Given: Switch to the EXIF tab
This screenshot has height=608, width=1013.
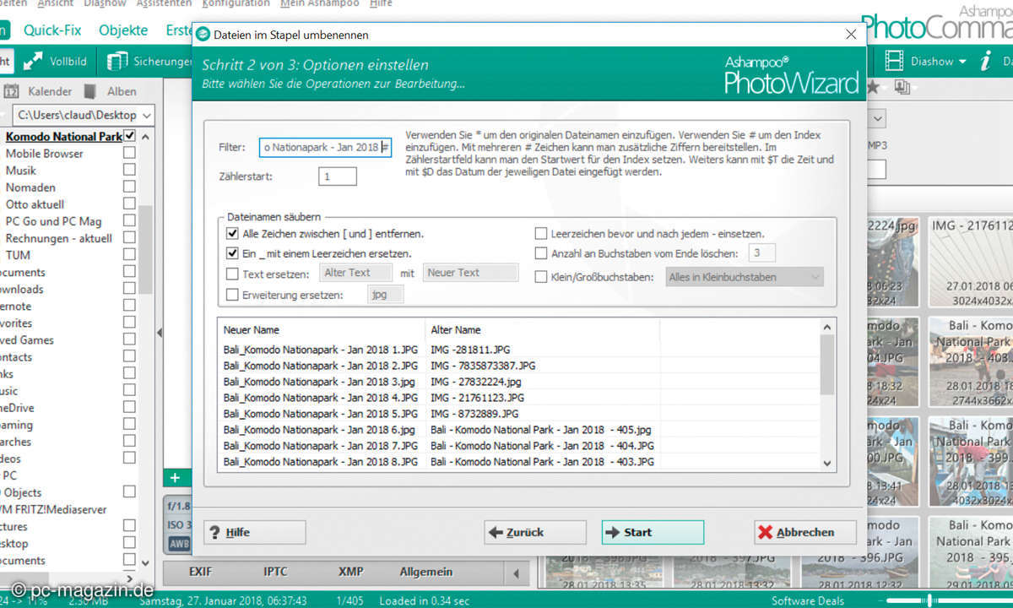Looking at the screenshot, I should pyautogui.click(x=200, y=573).
